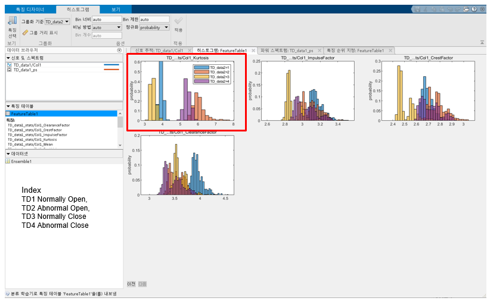The image size is (490, 301).
Task: Click the Col1_Kurtosis feature entry
Action: (32, 140)
